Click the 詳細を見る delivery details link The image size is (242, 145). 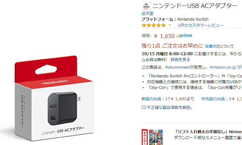pyautogui.click(x=180, y=59)
